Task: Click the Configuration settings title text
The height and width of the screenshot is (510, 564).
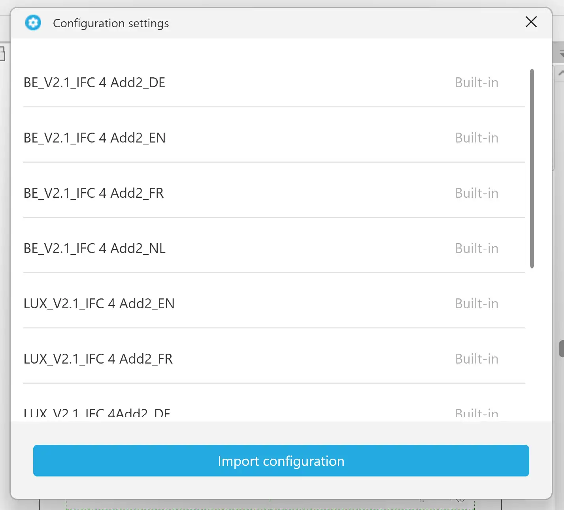Action: (x=111, y=23)
